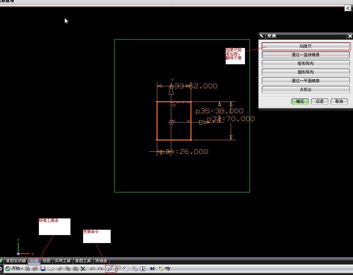The image size is (353, 275).
Task: Confirm with the 确定 button
Action: tap(300, 102)
